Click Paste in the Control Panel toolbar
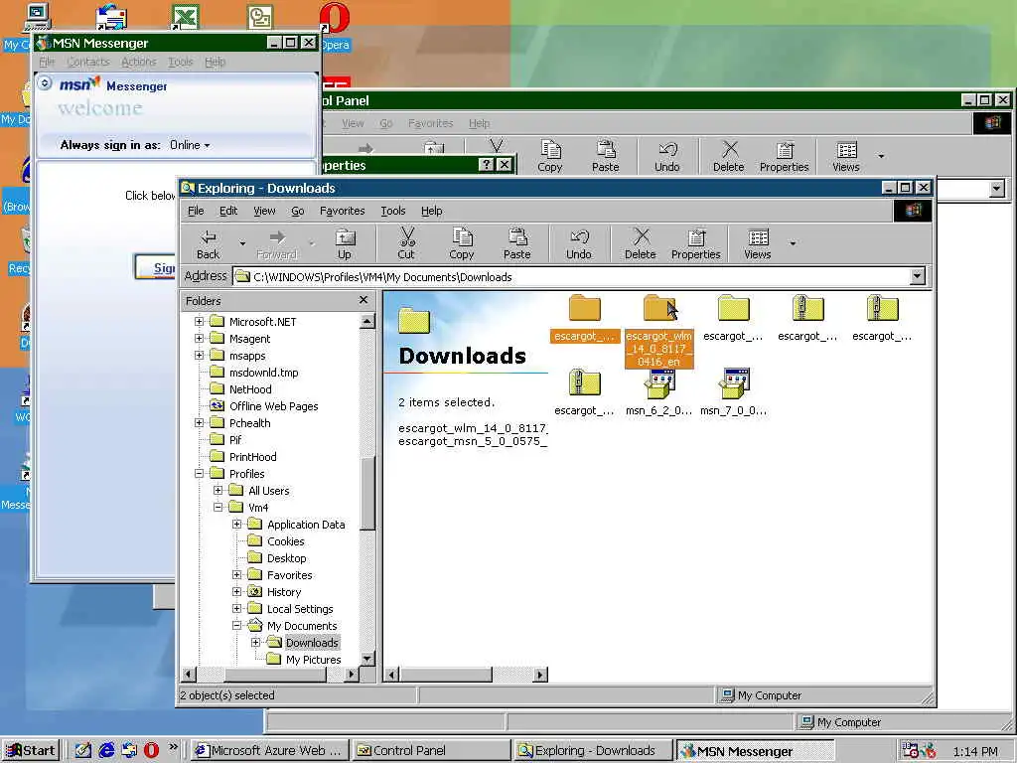Screen dimensions: 1017x763 point(605,156)
